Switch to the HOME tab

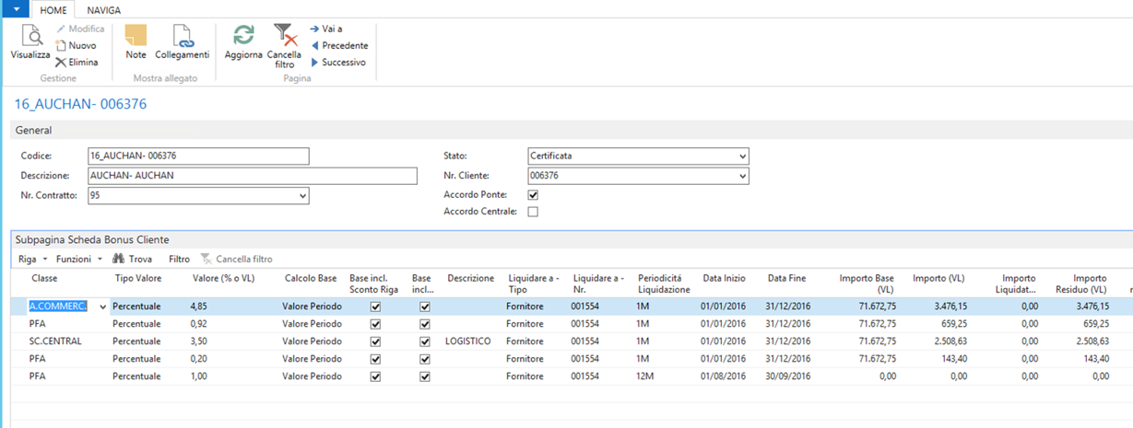(x=53, y=9)
